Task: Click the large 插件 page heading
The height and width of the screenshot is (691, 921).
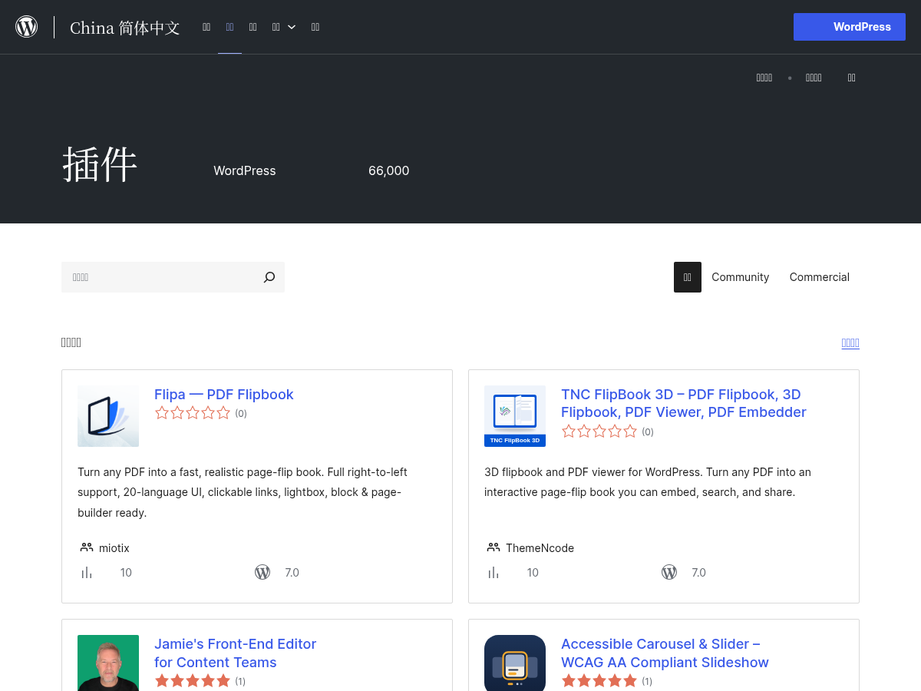Action: click(x=100, y=164)
